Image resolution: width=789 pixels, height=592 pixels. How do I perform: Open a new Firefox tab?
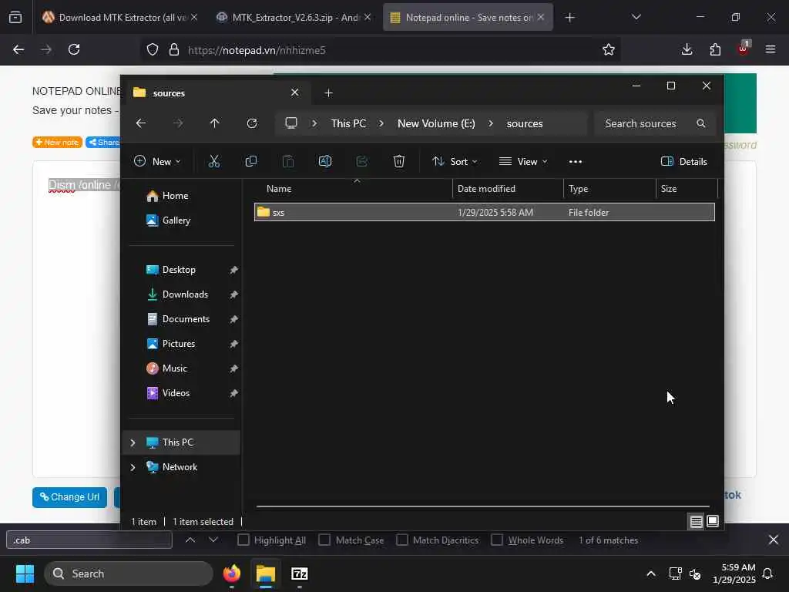569,18
